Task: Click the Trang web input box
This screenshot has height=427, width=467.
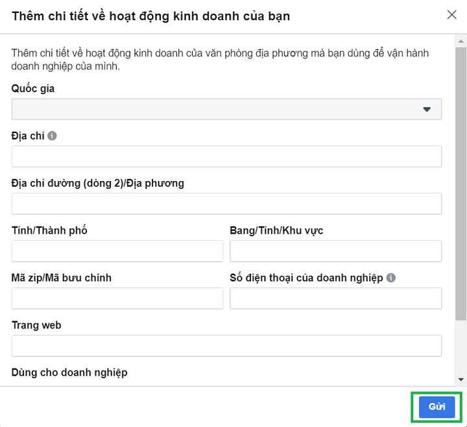Action: click(x=226, y=346)
